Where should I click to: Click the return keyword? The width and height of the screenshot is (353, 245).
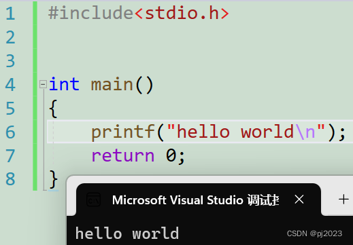[123, 156]
